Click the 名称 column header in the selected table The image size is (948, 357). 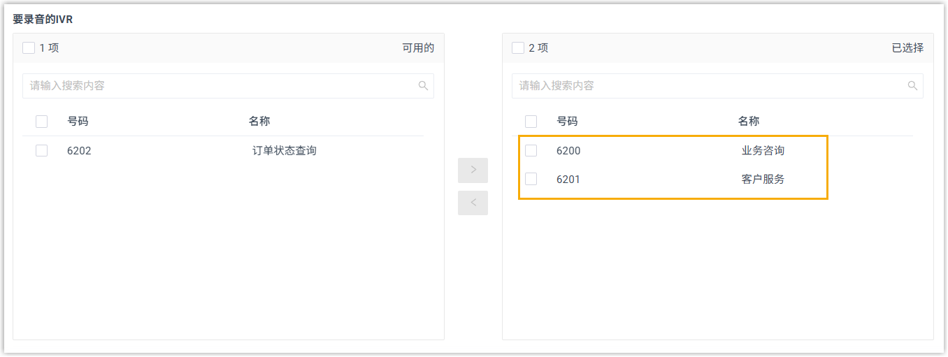click(749, 122)
